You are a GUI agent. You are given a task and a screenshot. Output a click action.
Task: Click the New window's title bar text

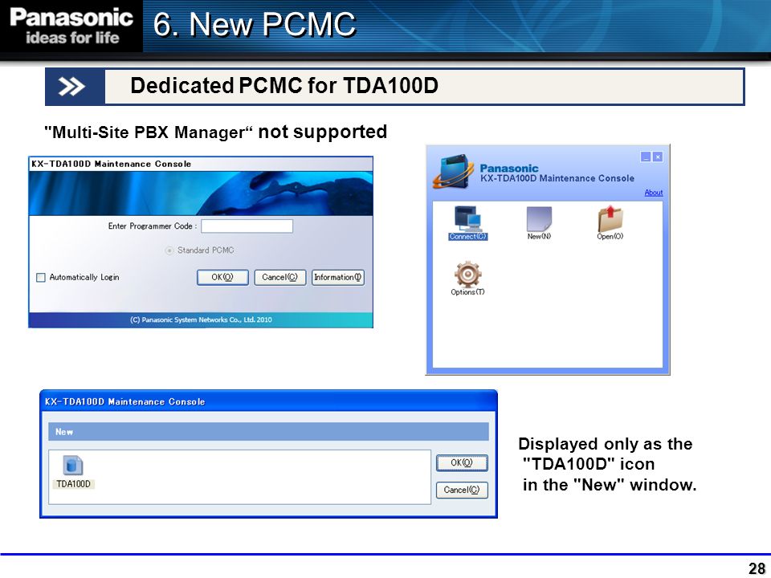coord(125,402)
